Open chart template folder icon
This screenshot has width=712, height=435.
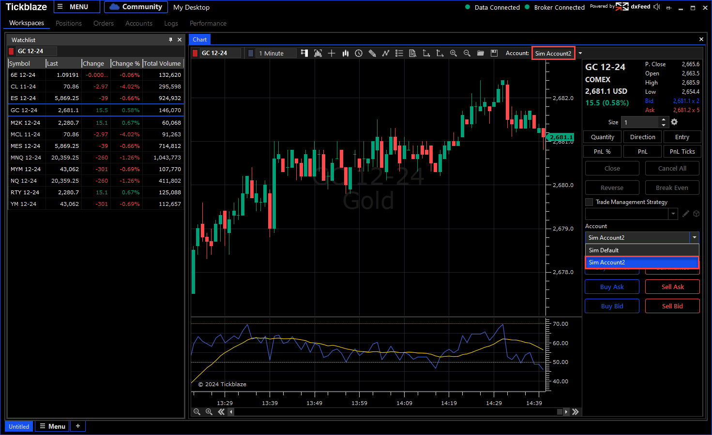(x=481, y=53)
